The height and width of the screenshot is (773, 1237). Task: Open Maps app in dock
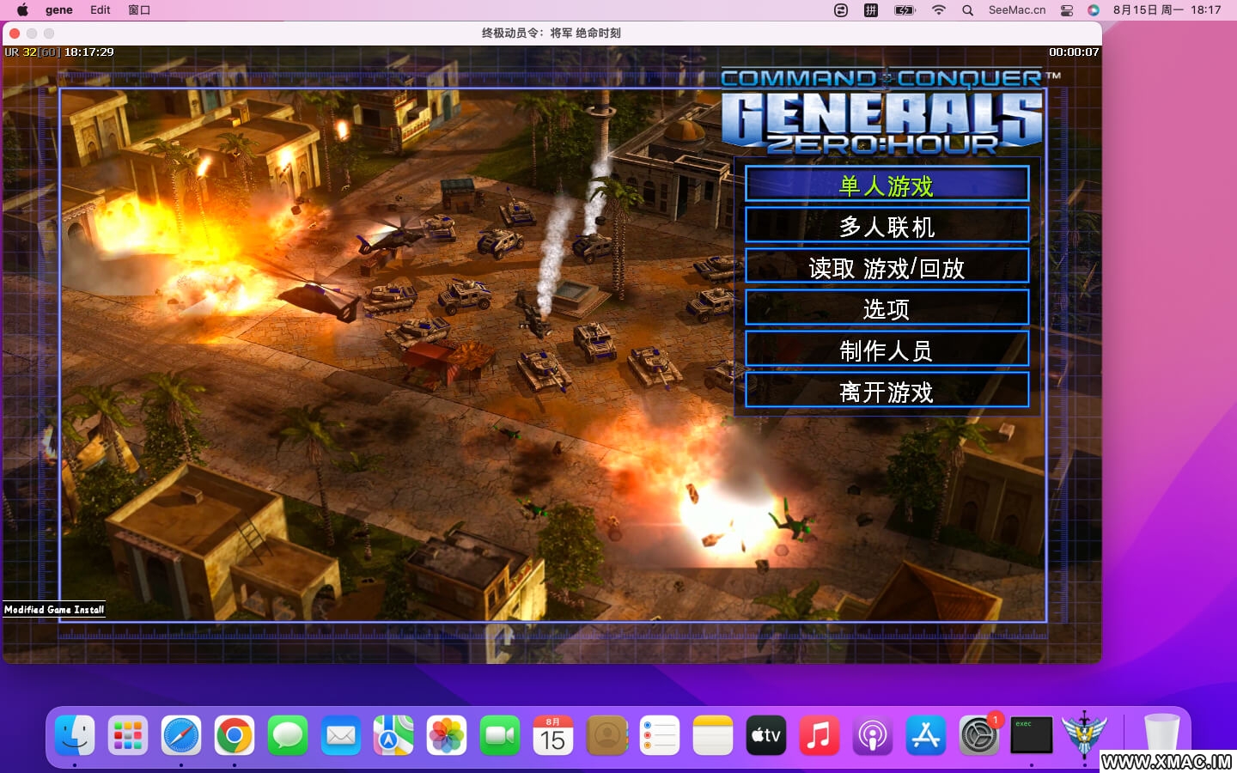(393, 736)
